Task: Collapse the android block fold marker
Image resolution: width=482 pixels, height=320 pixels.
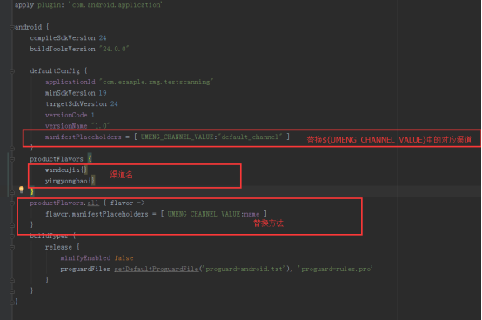Action: [x=12, y=27]
